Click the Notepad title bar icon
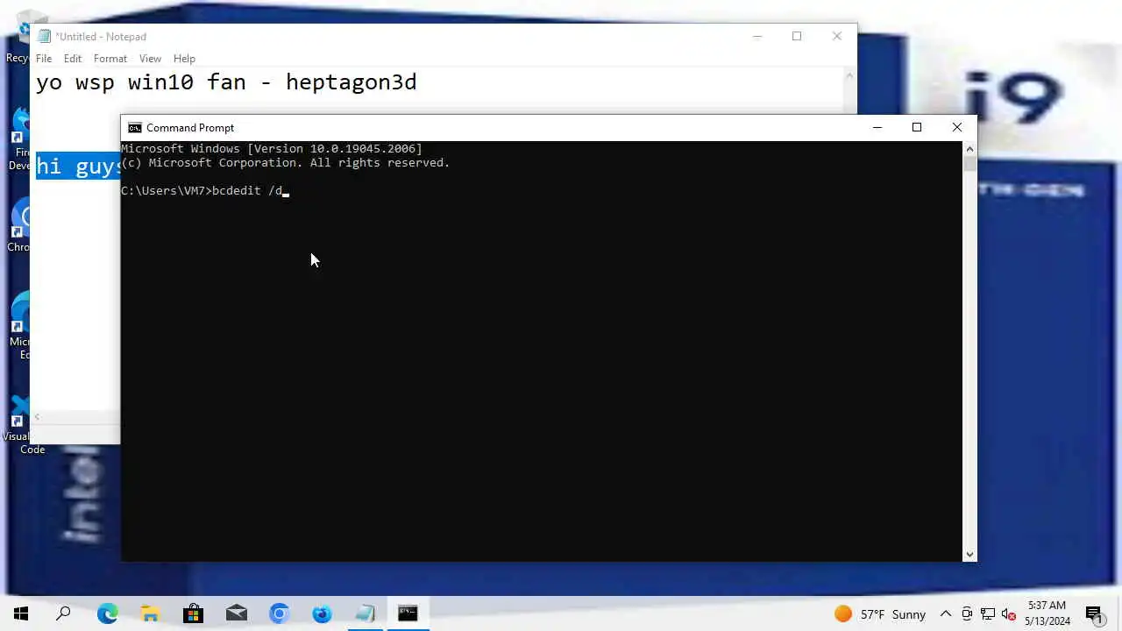Viewport: 1122px width, 631px height. [45, 37]
